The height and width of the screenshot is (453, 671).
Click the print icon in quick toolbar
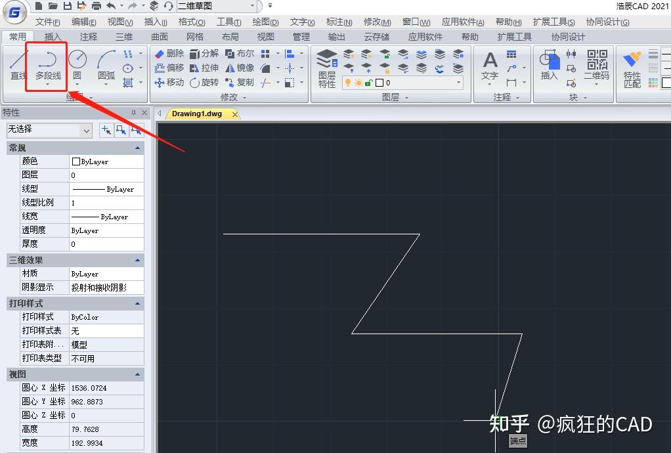point(97,5)
